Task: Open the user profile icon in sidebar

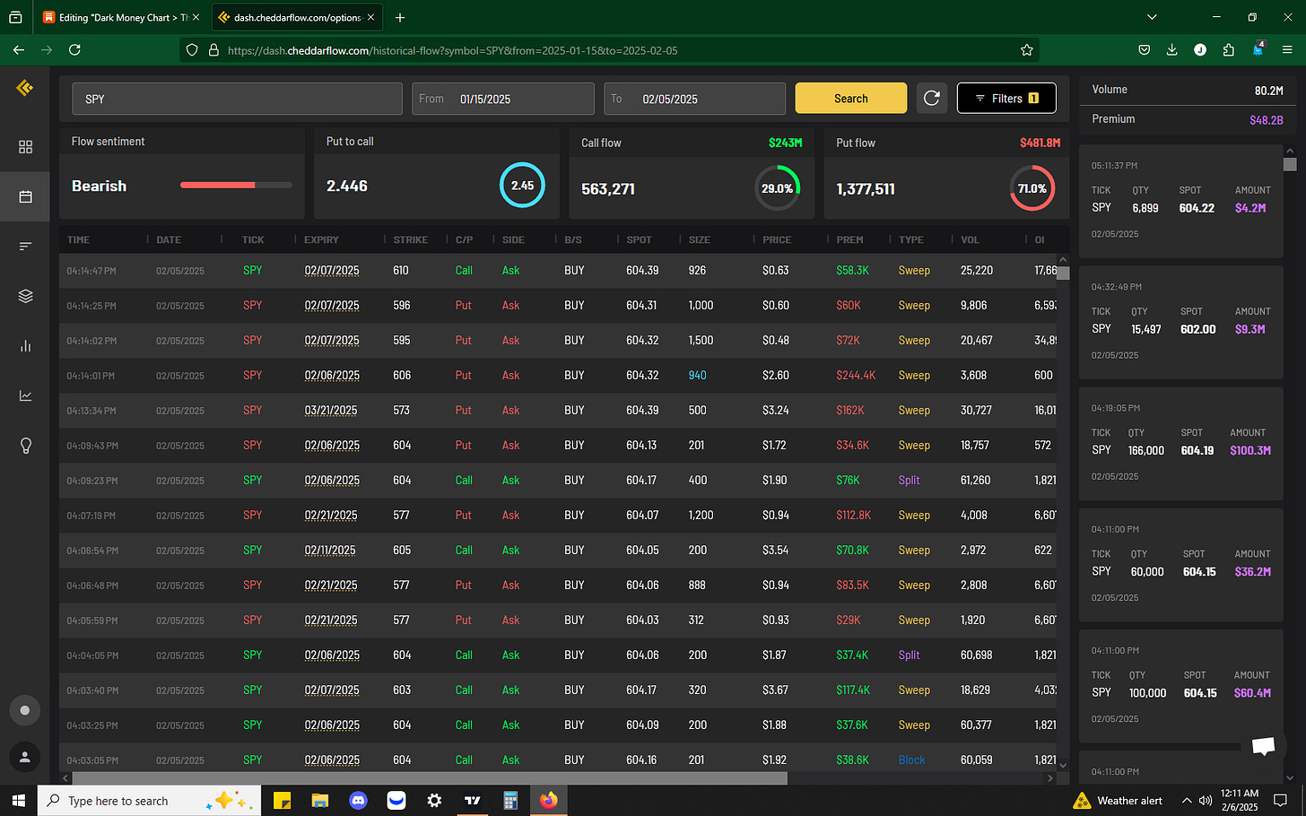Action: click(x=25, y=757)
